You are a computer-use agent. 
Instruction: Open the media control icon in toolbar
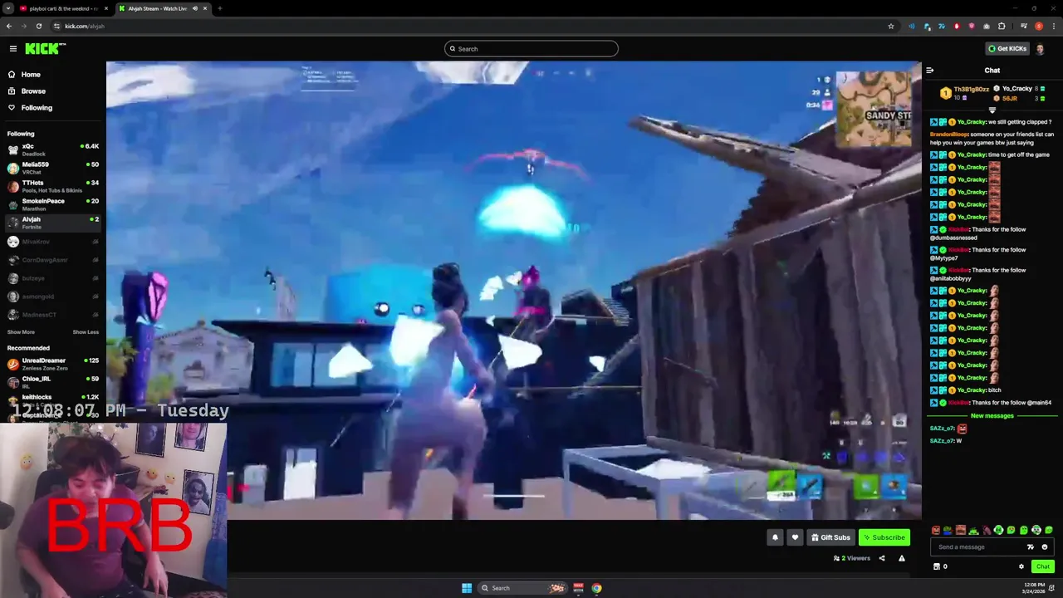1024,27
